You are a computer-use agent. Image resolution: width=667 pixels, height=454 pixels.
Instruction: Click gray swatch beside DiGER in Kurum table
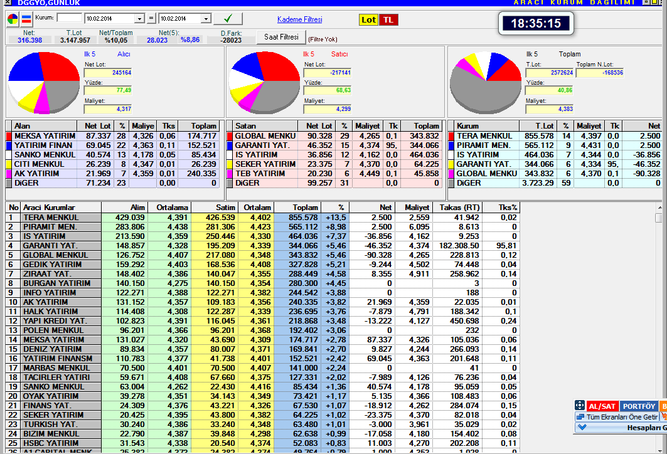tap(451, 182)
